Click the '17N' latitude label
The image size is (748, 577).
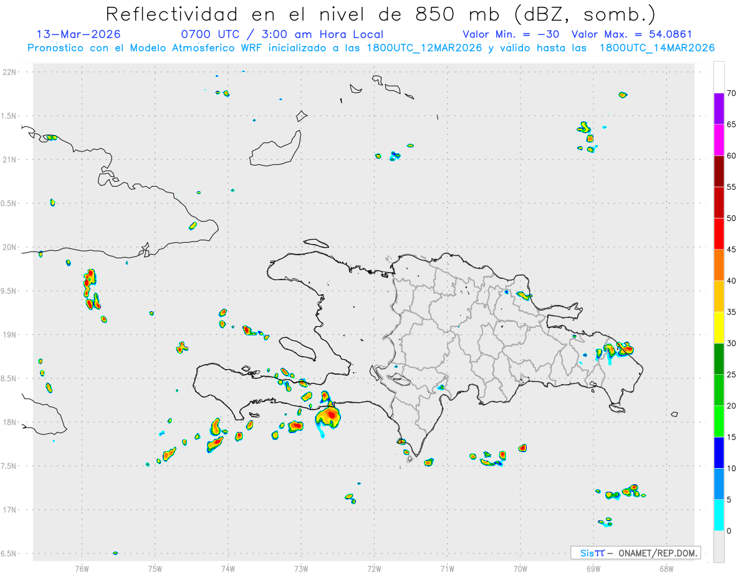click(9, 510)
